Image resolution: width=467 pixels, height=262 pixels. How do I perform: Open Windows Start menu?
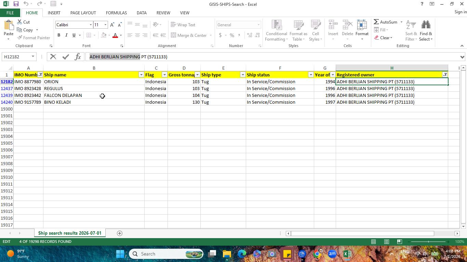[120, 254]
